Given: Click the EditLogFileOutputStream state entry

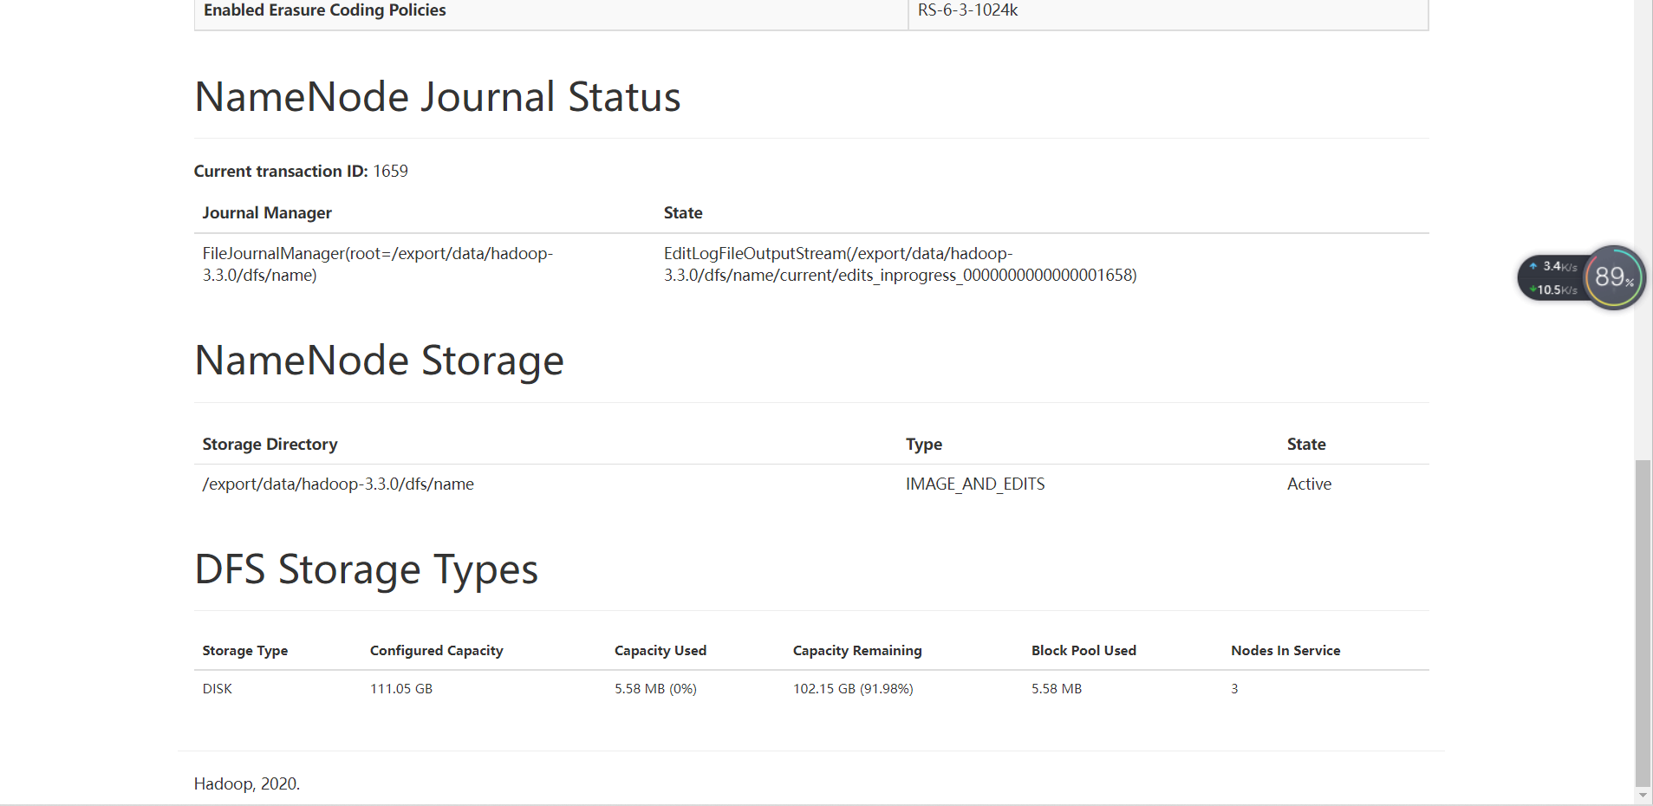Looking at the screenshot, I should [899, 264].
